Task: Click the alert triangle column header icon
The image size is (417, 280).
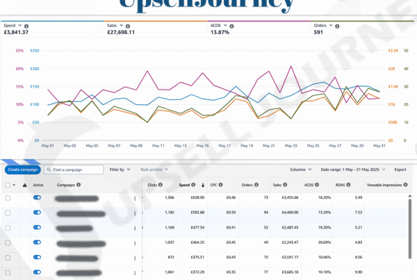Action: click(24, 185)
